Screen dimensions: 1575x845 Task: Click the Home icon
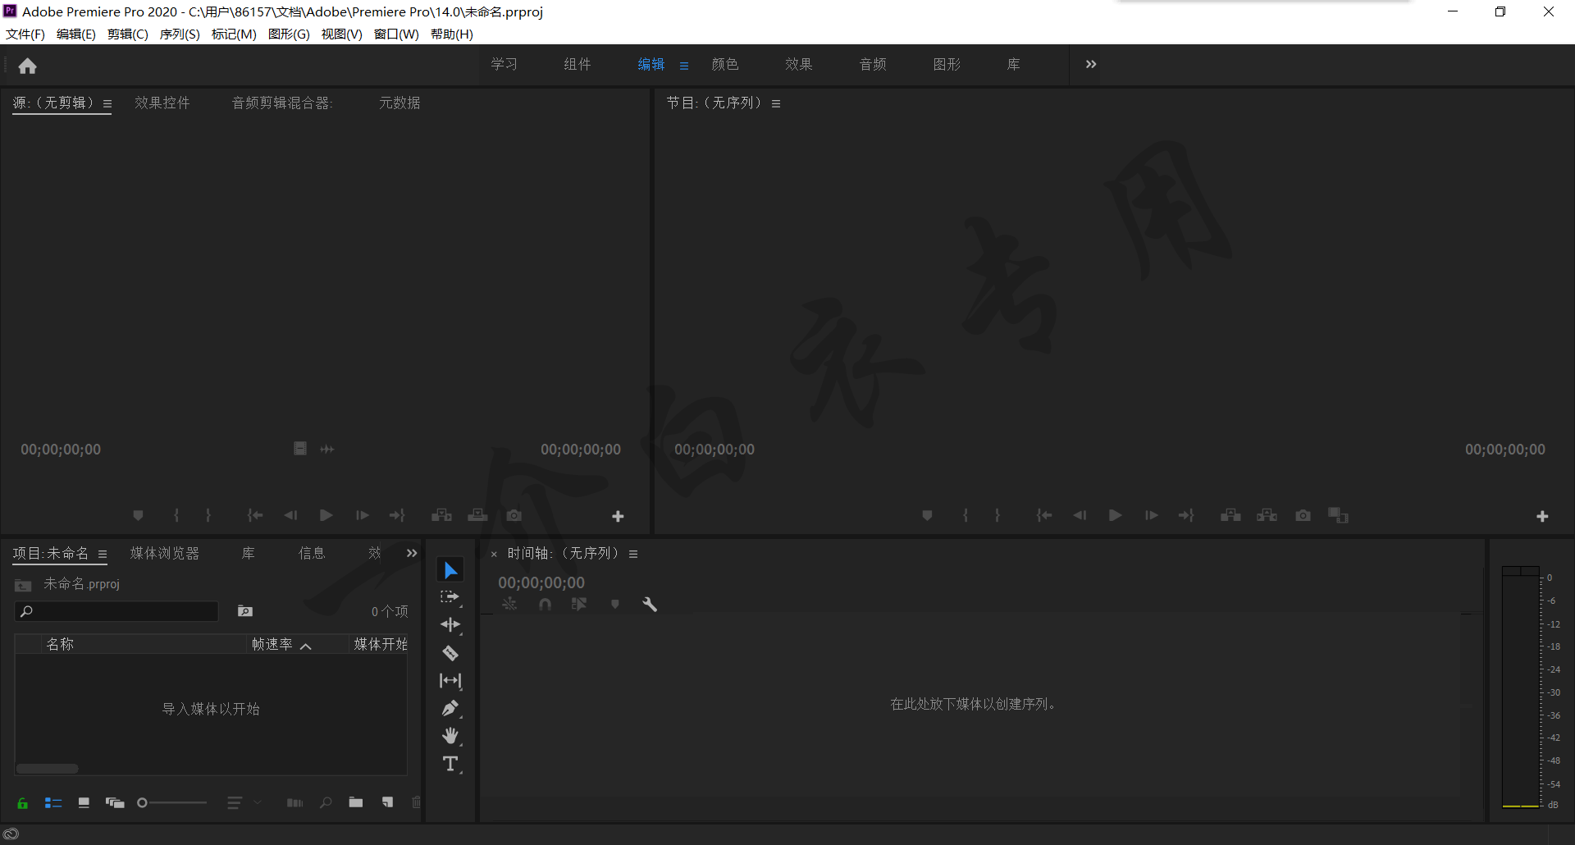(28, 66)
